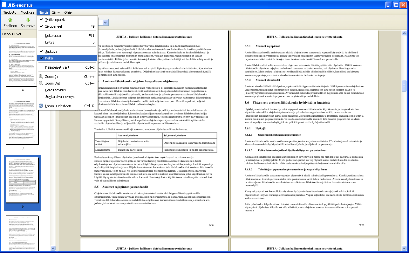Click the Zoom Out magnifier menu entry
The height and width of the screenshot is (253, 409).
point(67,83)
